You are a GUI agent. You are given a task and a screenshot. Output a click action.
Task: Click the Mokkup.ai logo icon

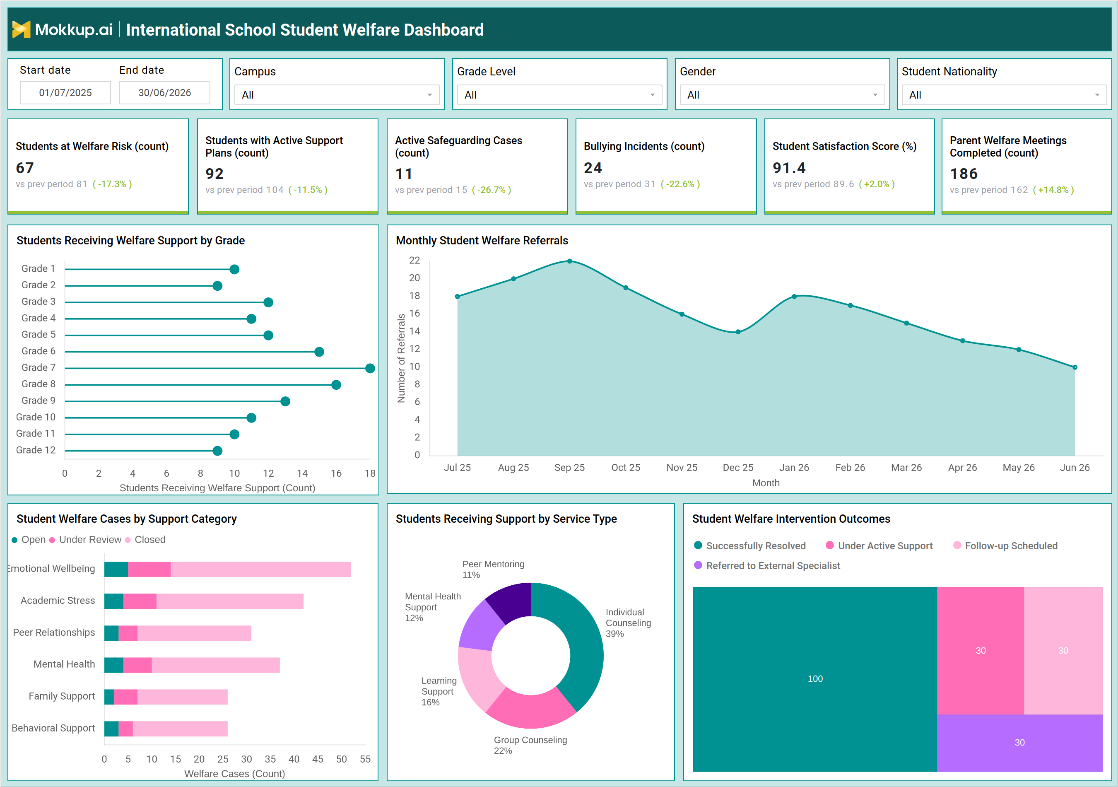[x=21, y=30]
